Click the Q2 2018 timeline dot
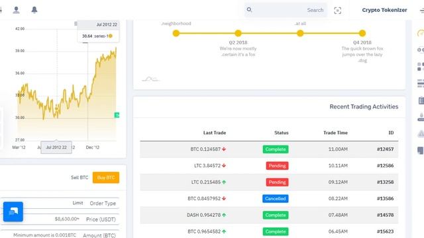This screenshot has height=238, width=424. [x=238, y=33]
